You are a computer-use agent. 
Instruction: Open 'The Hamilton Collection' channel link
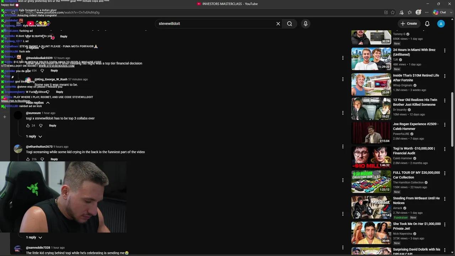coord(408,182)
